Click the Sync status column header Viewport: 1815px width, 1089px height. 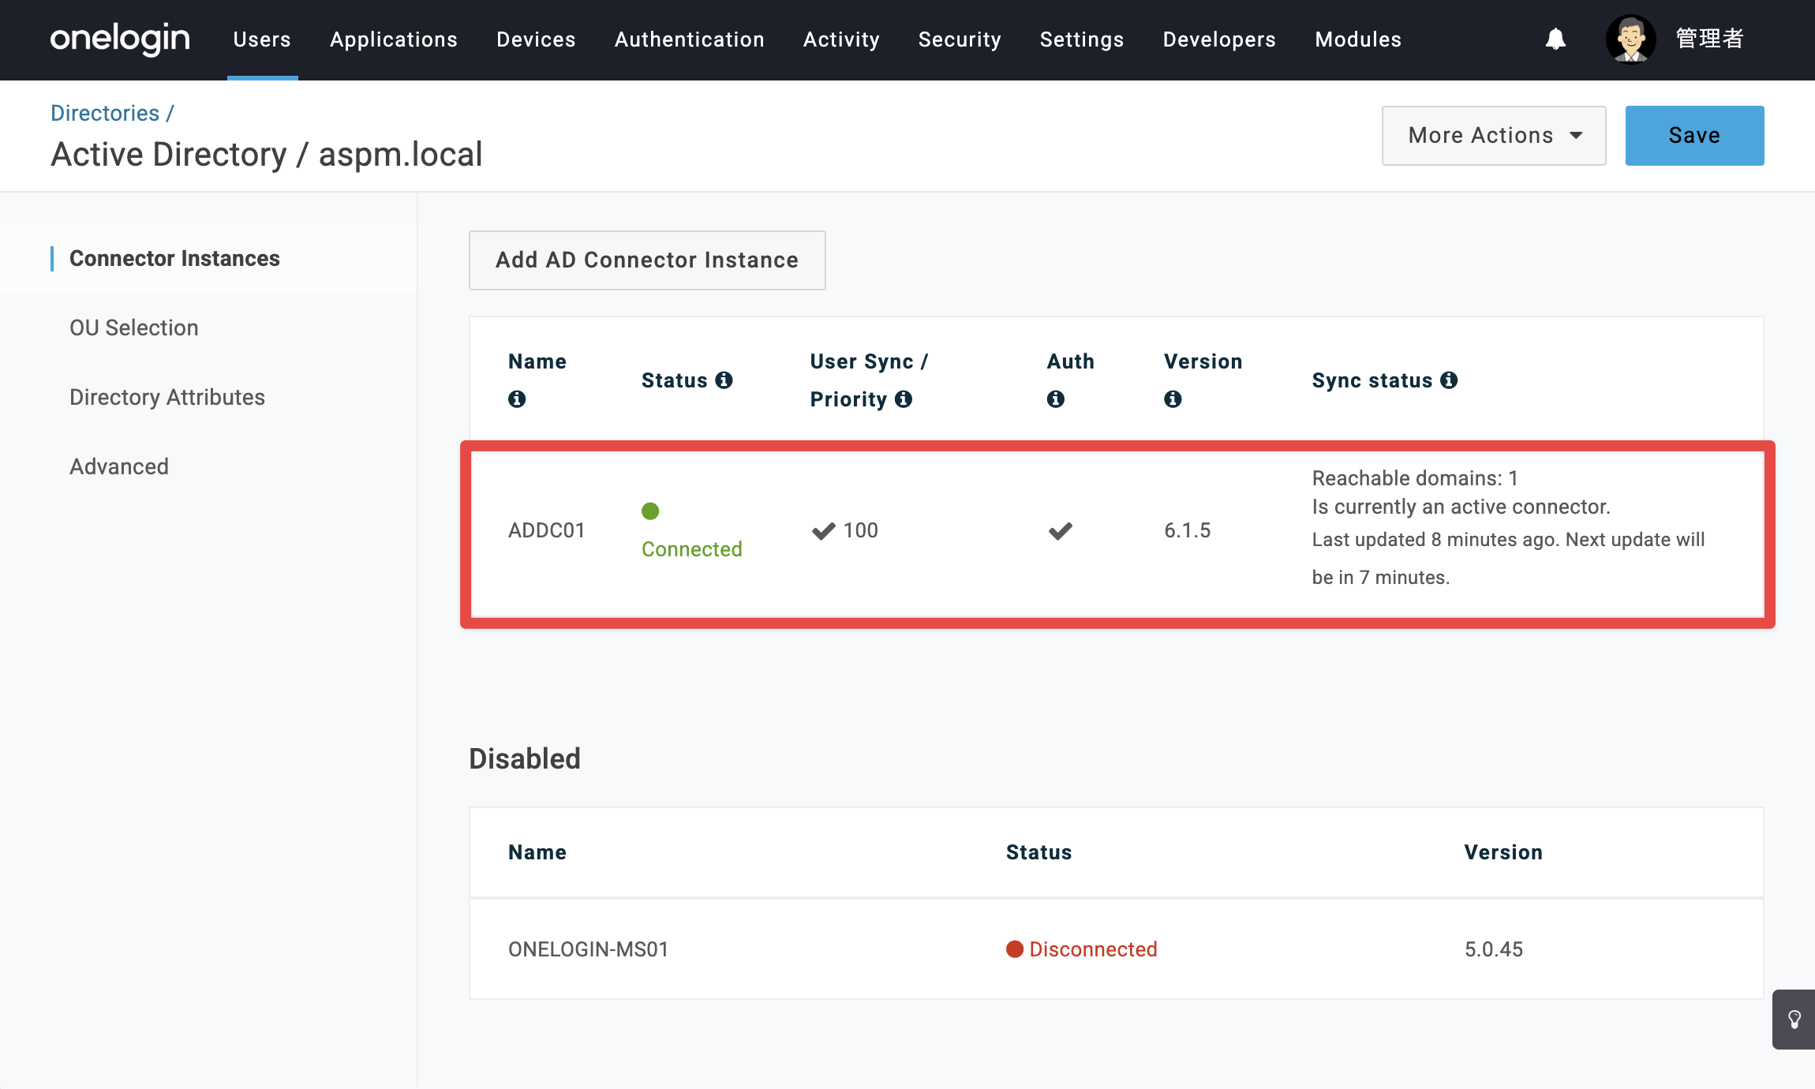coord(1372,380)
